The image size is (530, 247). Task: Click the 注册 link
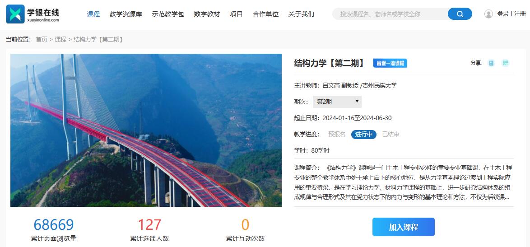click(x=520, y=14)
